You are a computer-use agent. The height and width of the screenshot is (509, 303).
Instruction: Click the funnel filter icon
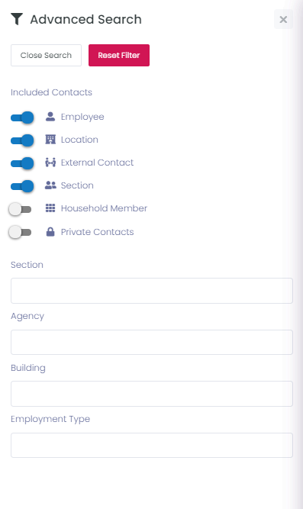tap(17, 19)
